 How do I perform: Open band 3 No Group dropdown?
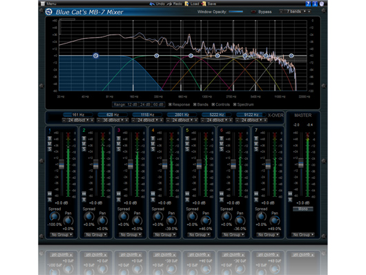click(x=131, y=235)
